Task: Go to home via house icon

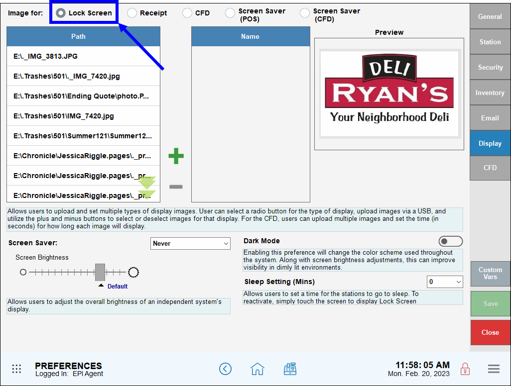Action: [x=257, y=369]
